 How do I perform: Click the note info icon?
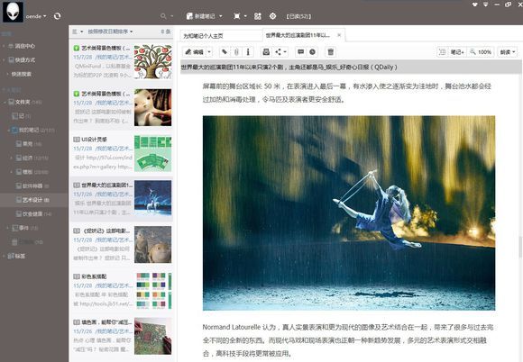click(x=248, y=52)
